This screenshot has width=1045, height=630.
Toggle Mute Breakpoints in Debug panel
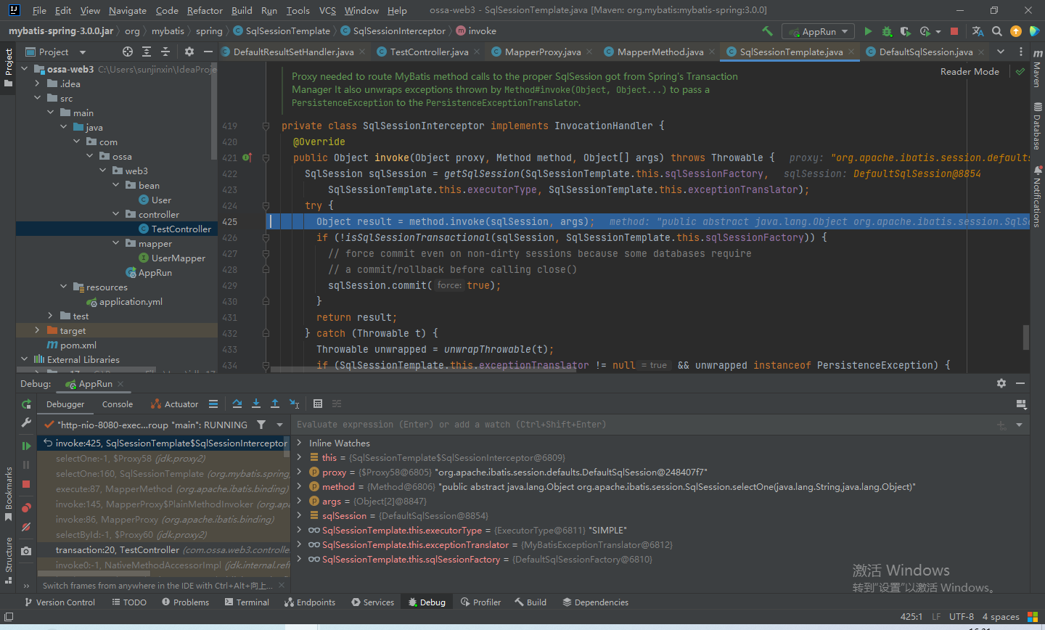point(26,527)
